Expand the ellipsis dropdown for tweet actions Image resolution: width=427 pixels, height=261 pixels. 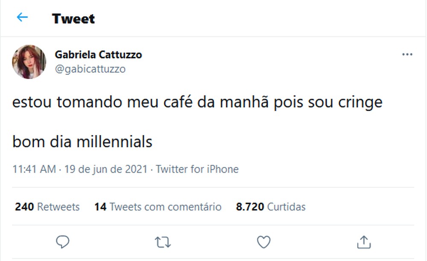[x=407, y=54]
